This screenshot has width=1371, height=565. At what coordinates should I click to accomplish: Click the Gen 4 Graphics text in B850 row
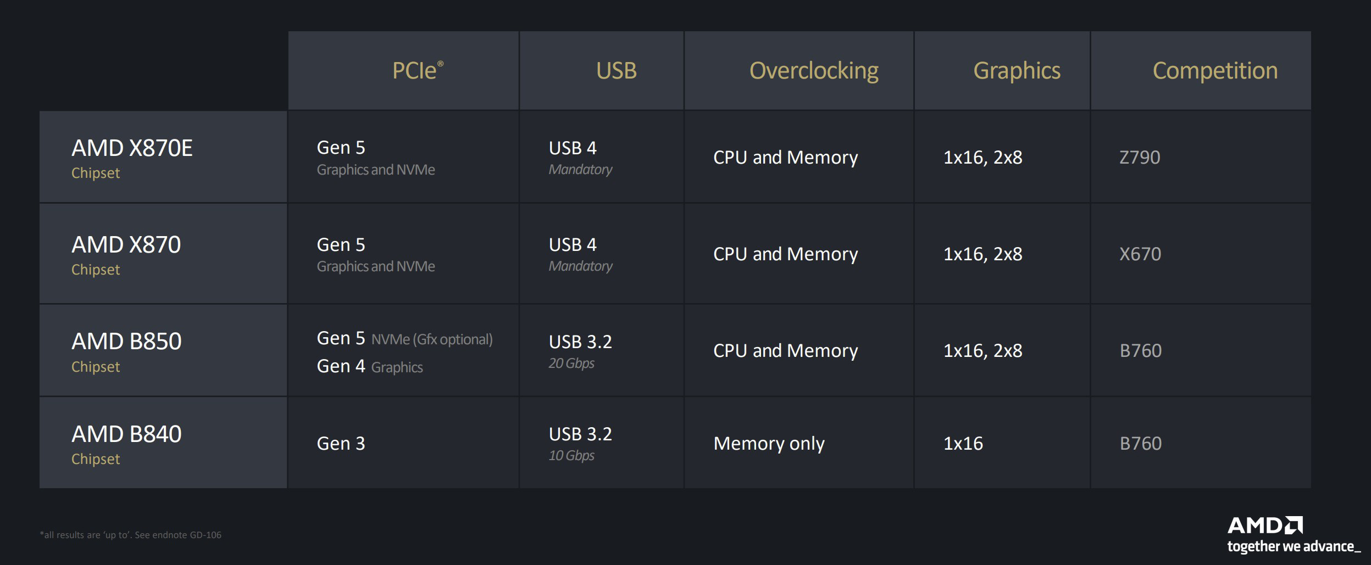[370, 366]
